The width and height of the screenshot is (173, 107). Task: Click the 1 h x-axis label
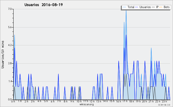pos(20,101)
